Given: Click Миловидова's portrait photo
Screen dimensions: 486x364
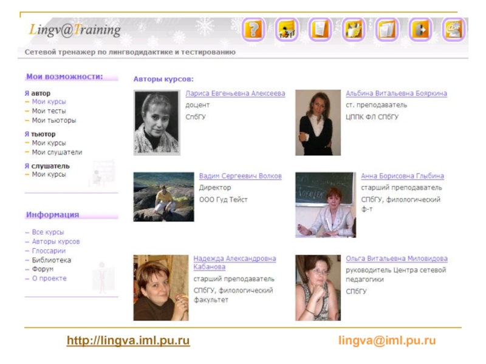Looking at the screenshot, I should (318, 288).
